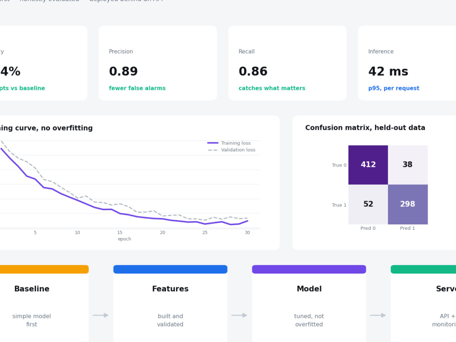This screenshot has height=342, width=456.
Task: Click the Model pipeline card title
Action: click(309, 289)
